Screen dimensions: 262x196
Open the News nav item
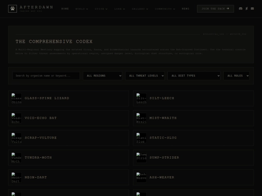(185, 9)
